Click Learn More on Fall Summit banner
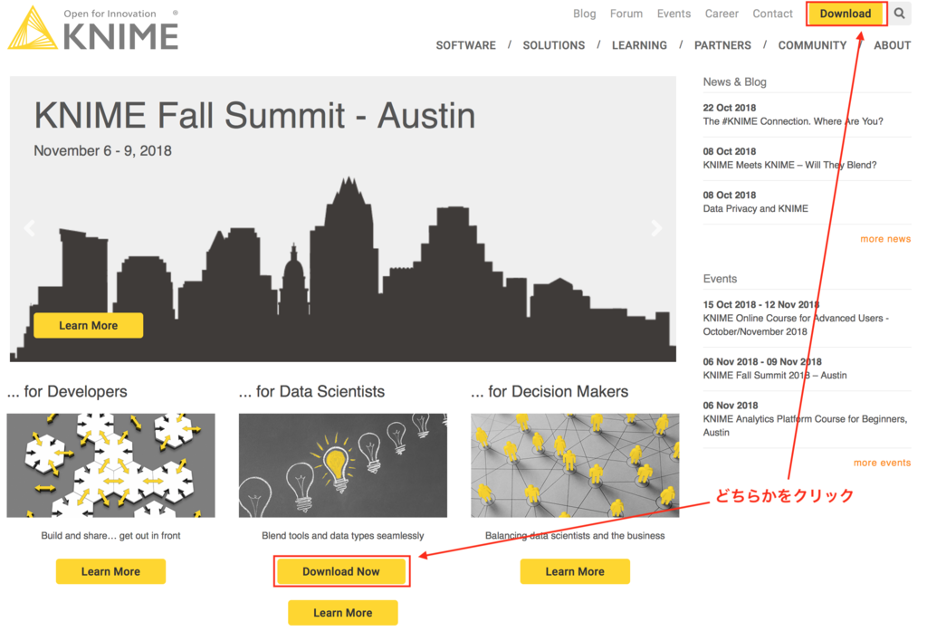 tap(88, 325)
